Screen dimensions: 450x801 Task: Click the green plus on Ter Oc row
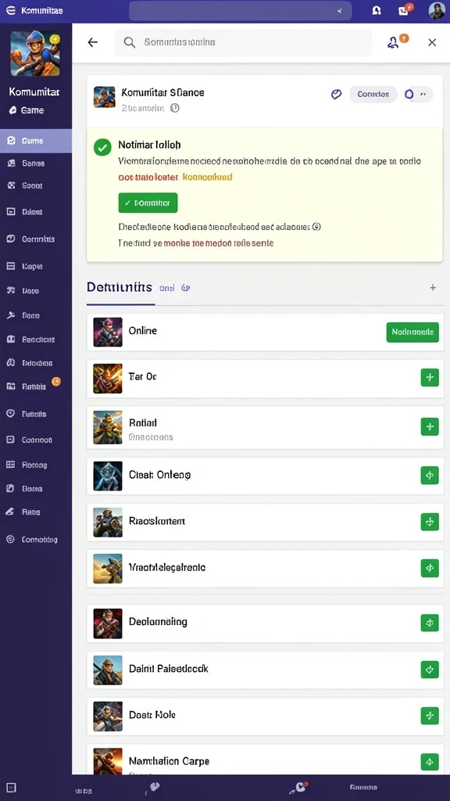(430, 378)
